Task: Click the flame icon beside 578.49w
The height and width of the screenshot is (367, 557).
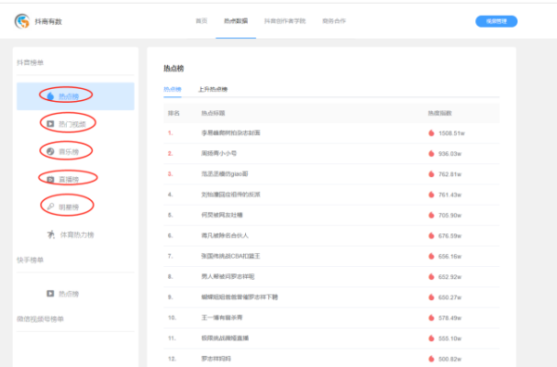Action: 432,318
